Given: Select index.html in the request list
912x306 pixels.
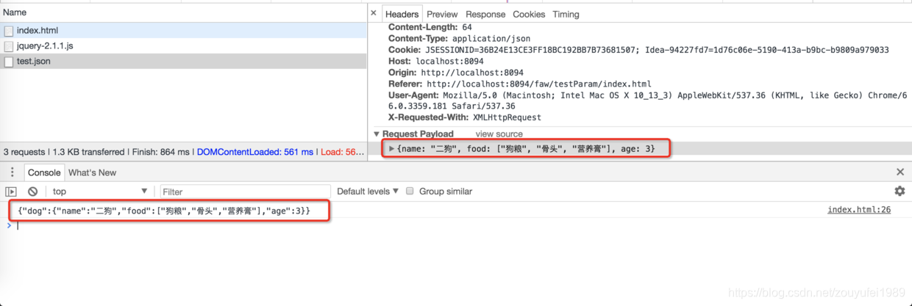Looking at the screenshot, I should coord(183,31).
